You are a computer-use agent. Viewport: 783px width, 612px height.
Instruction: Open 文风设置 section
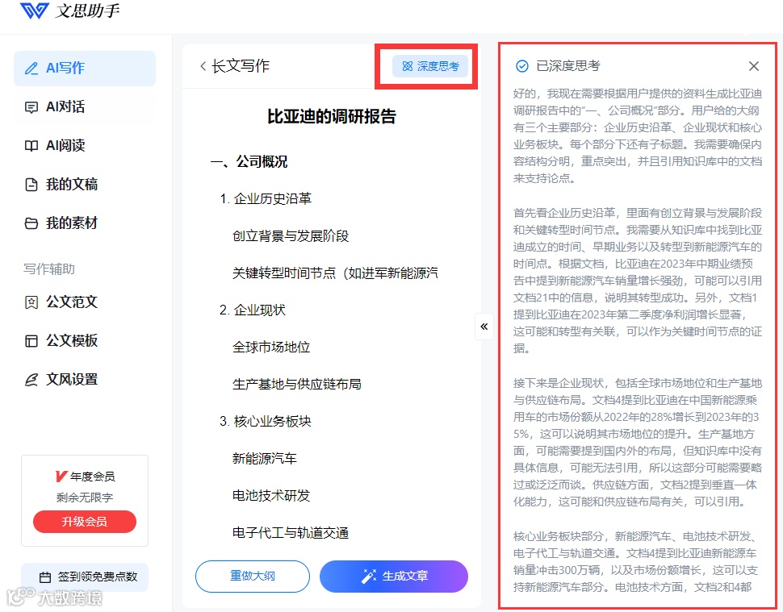point(85,380)
